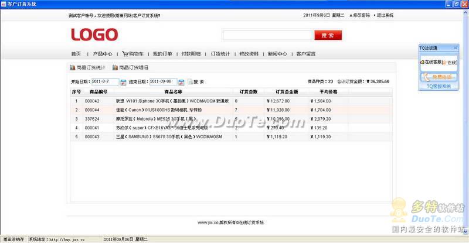Open the 产品中心 menu item
The height and width of the screenshot is (243, 469).
pyautogui.click(x=102, y=54)
